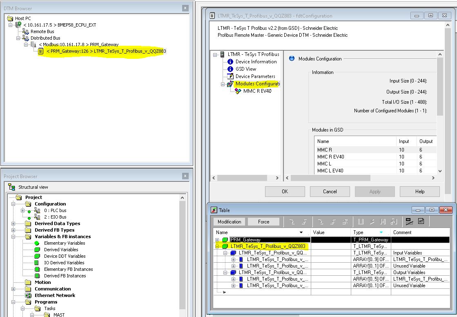Click the Output column header in Modules in GSD
This screenshot has height=317, width=457.
[x=426, y=141]
